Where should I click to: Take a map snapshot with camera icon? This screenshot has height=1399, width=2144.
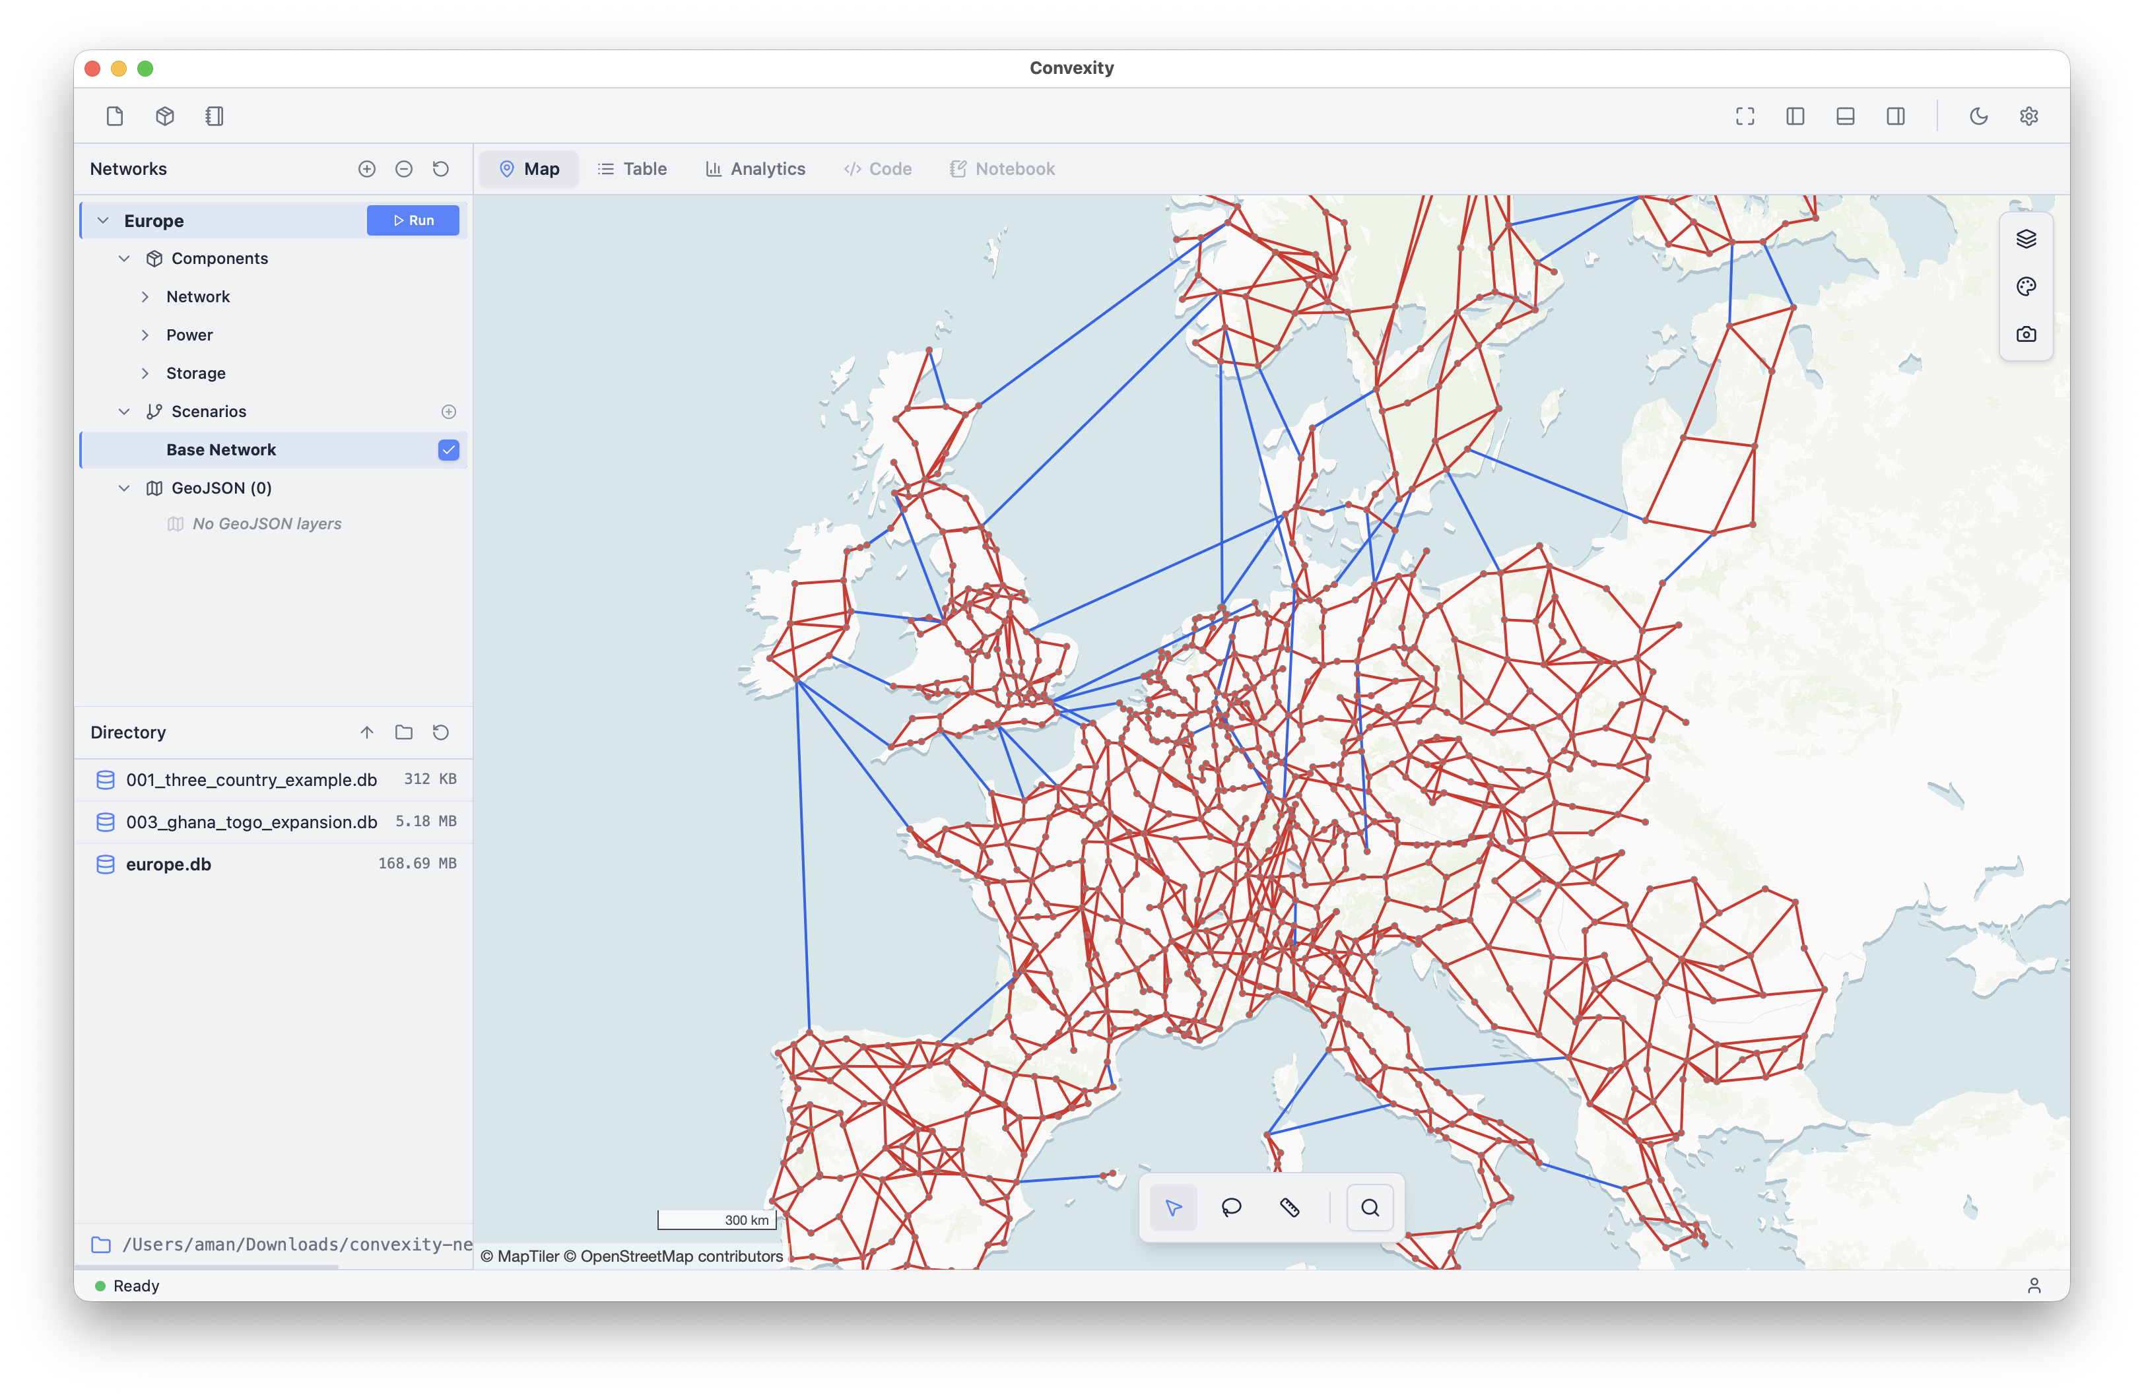pyautogui.click(x=2026, y=334)
